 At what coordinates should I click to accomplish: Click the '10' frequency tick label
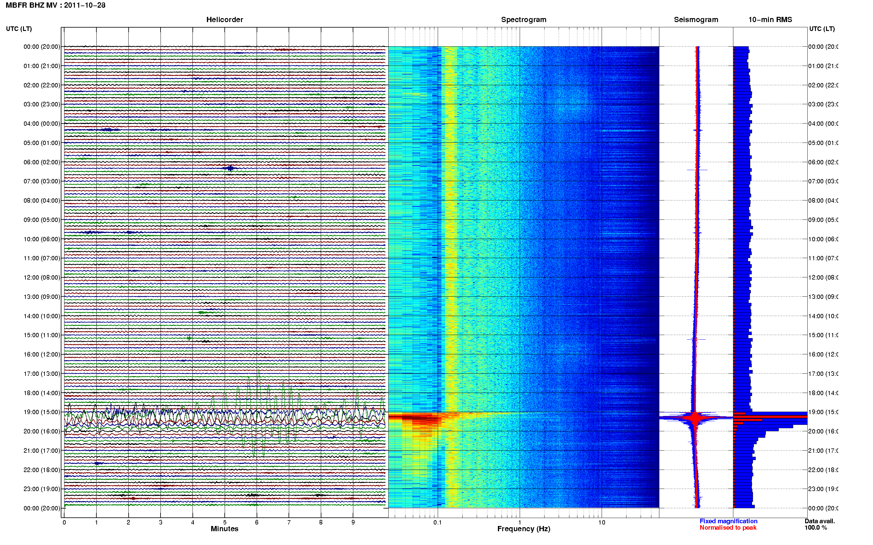[x=602, y=522]
